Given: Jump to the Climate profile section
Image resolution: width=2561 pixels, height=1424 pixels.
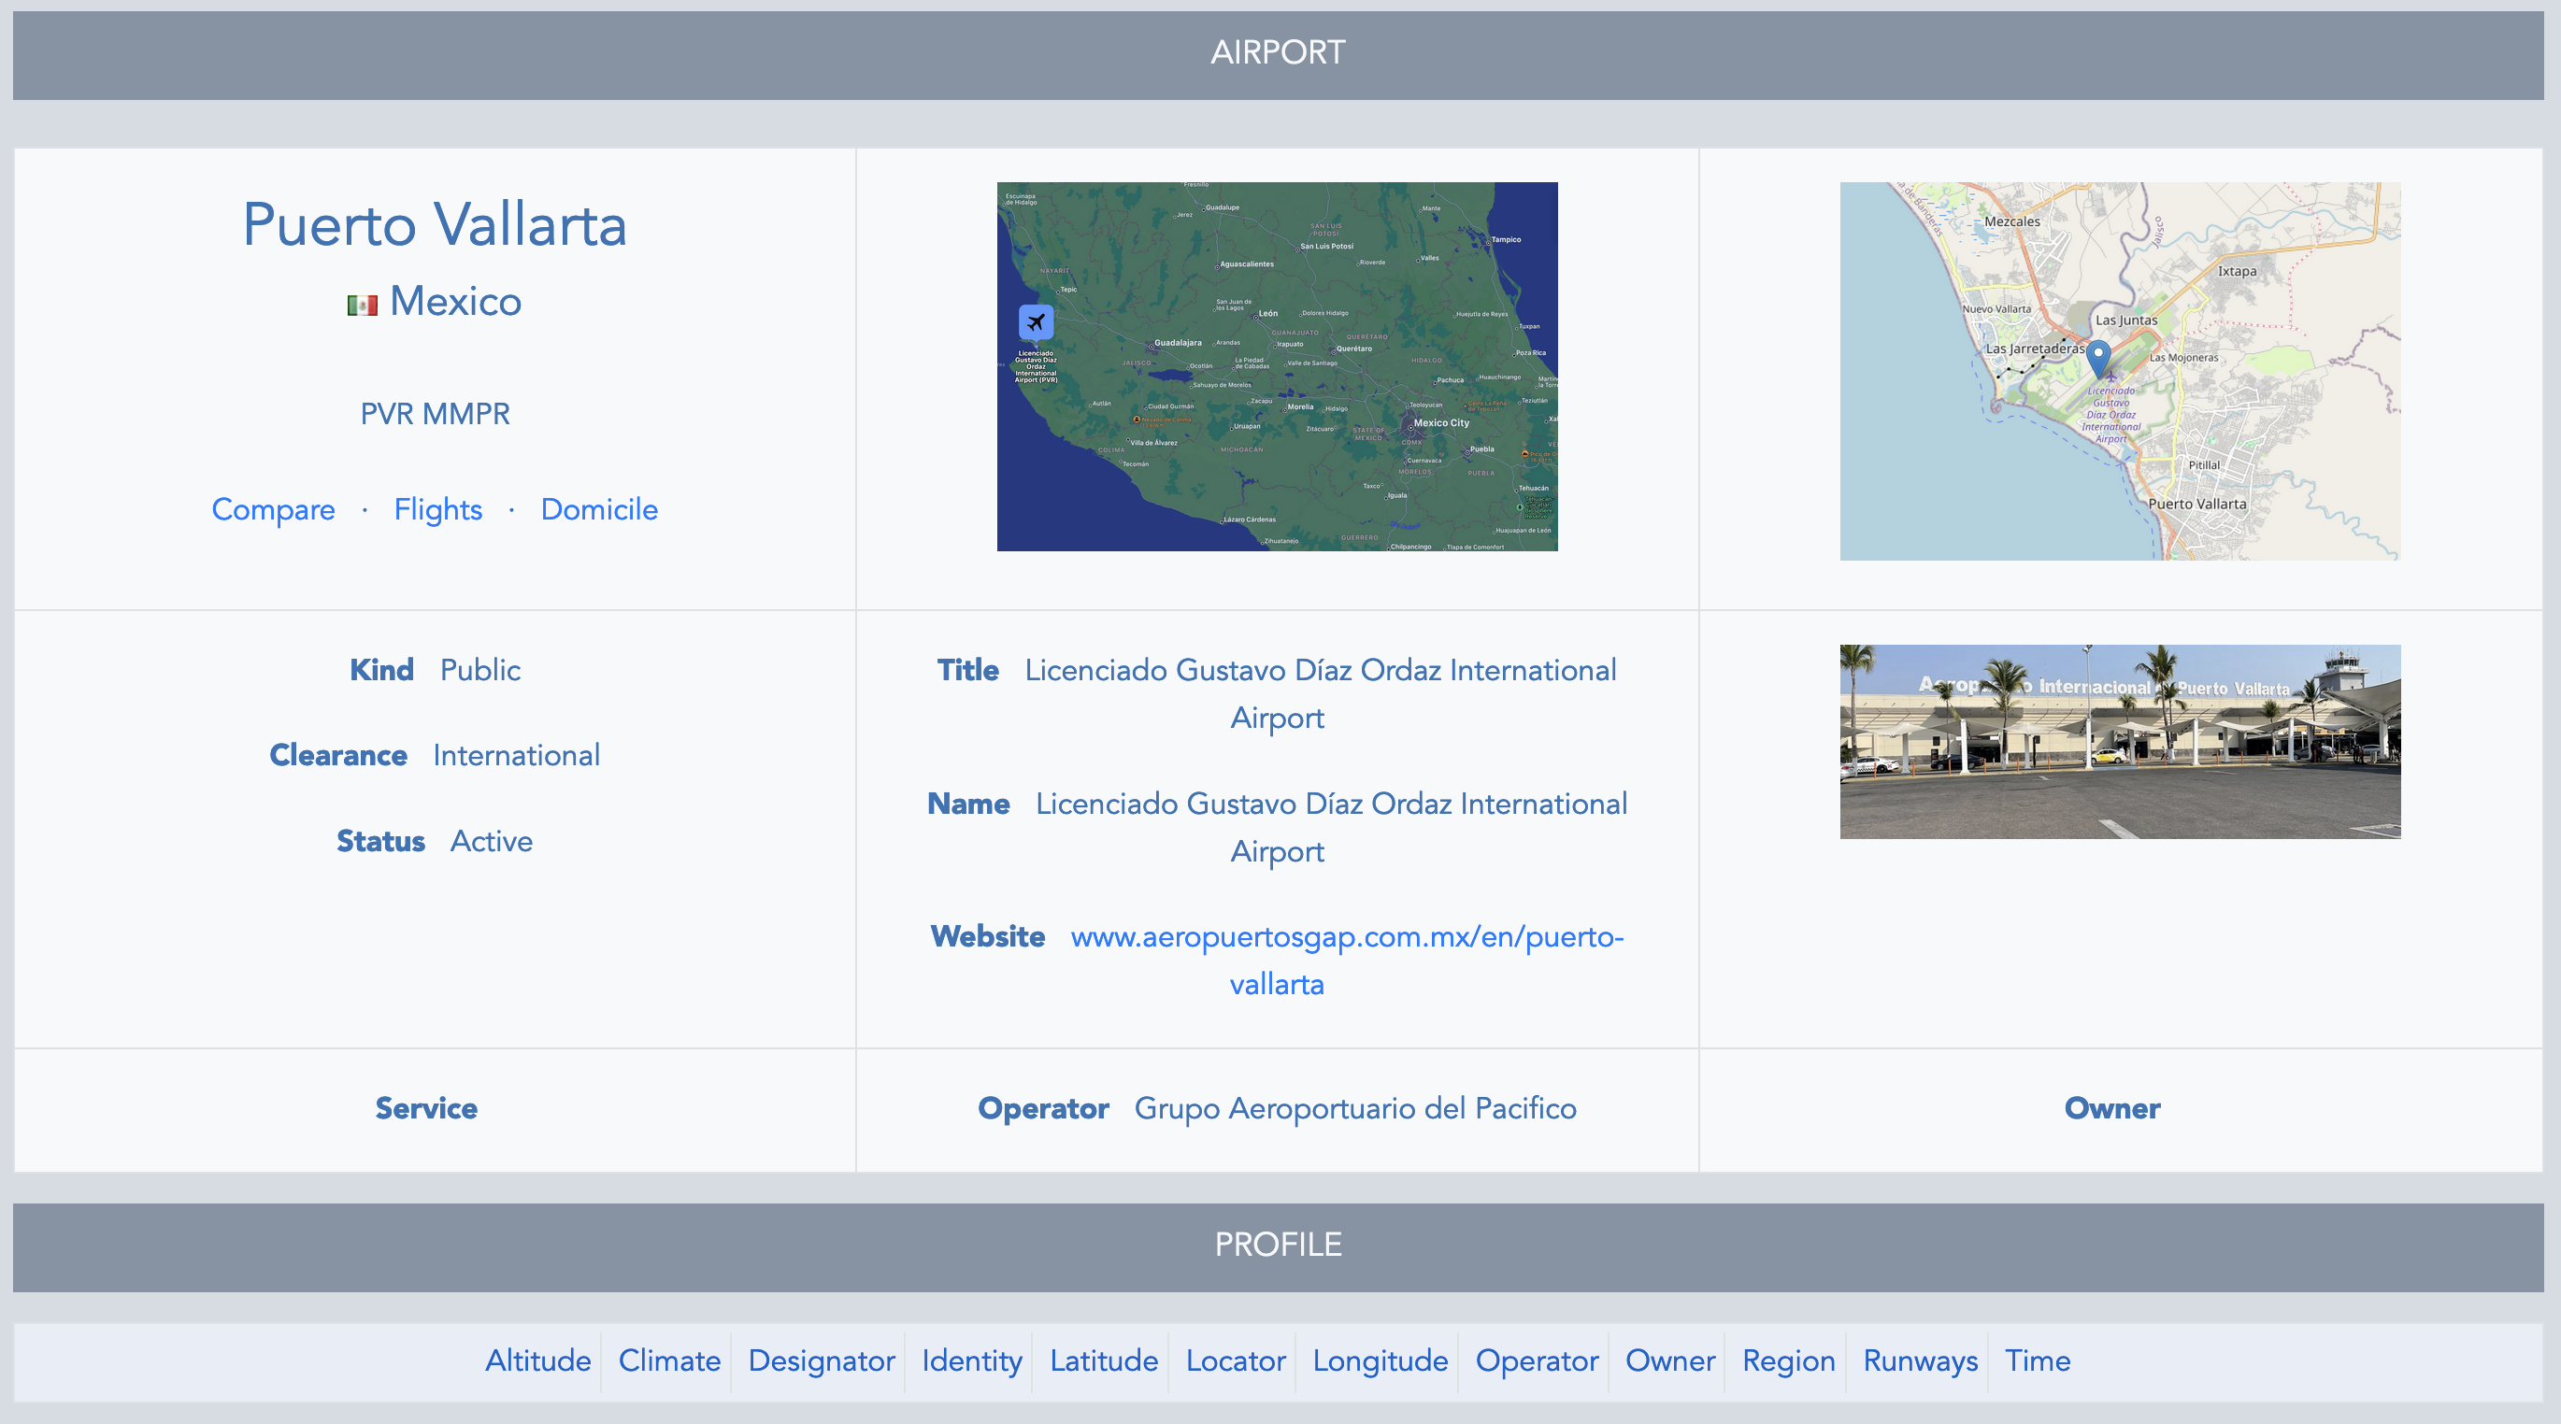Looking at the screenshot, I should point(669,1360).
